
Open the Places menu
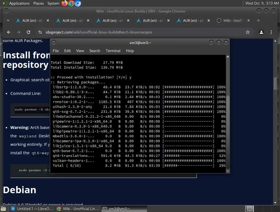click(38, 3)
